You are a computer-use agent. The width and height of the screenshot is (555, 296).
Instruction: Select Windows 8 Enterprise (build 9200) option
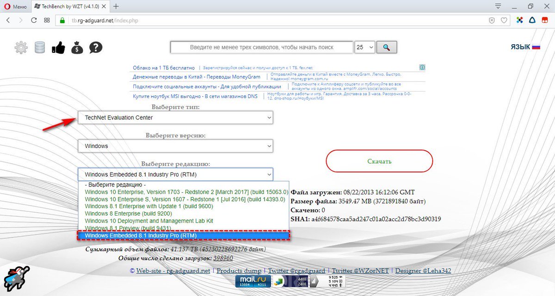[x=184, y=214]
